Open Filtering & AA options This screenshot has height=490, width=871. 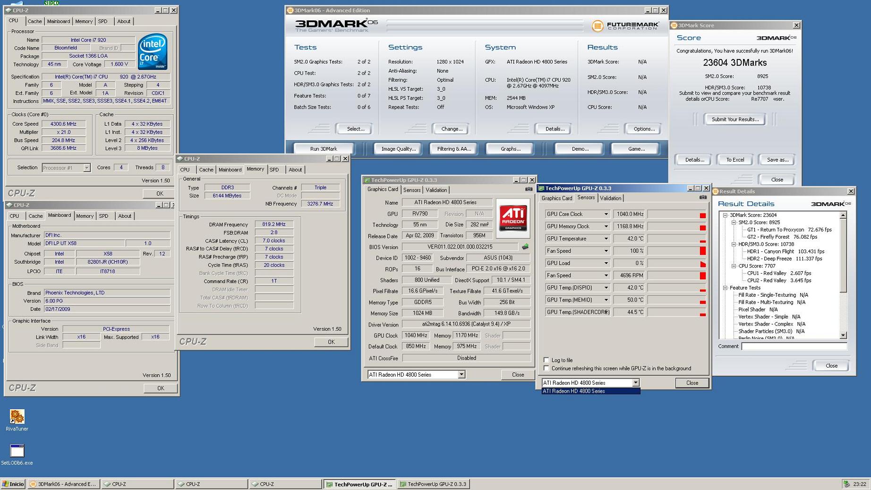click(454, 149)
